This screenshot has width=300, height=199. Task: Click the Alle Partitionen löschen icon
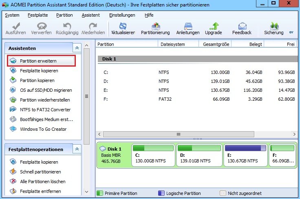[13, 181]
